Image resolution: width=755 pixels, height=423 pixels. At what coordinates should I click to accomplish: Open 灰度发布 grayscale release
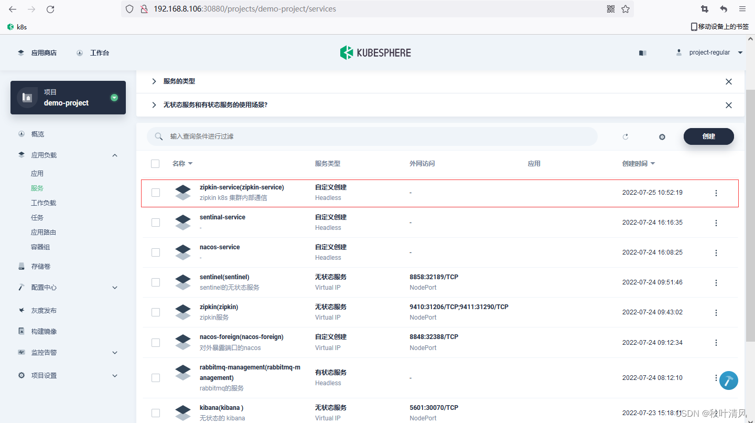pos(44,311)
